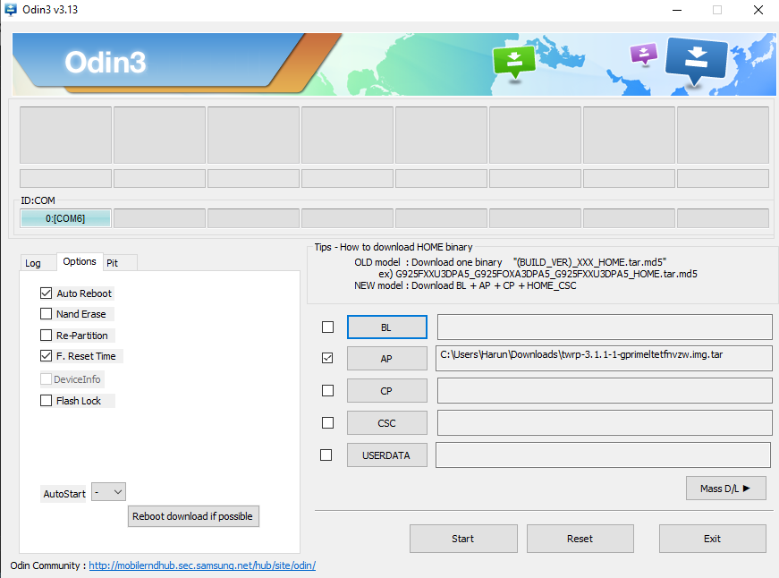Switch to the Log tab
This screenshot has width=779, height=578.
(x=33, y=263)
